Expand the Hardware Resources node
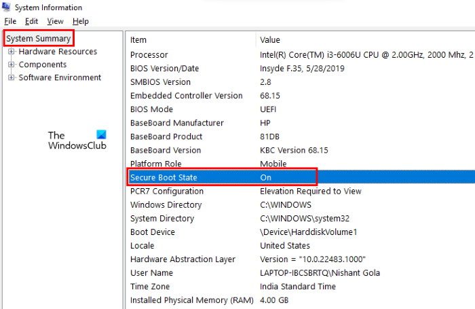 [11, 52]
